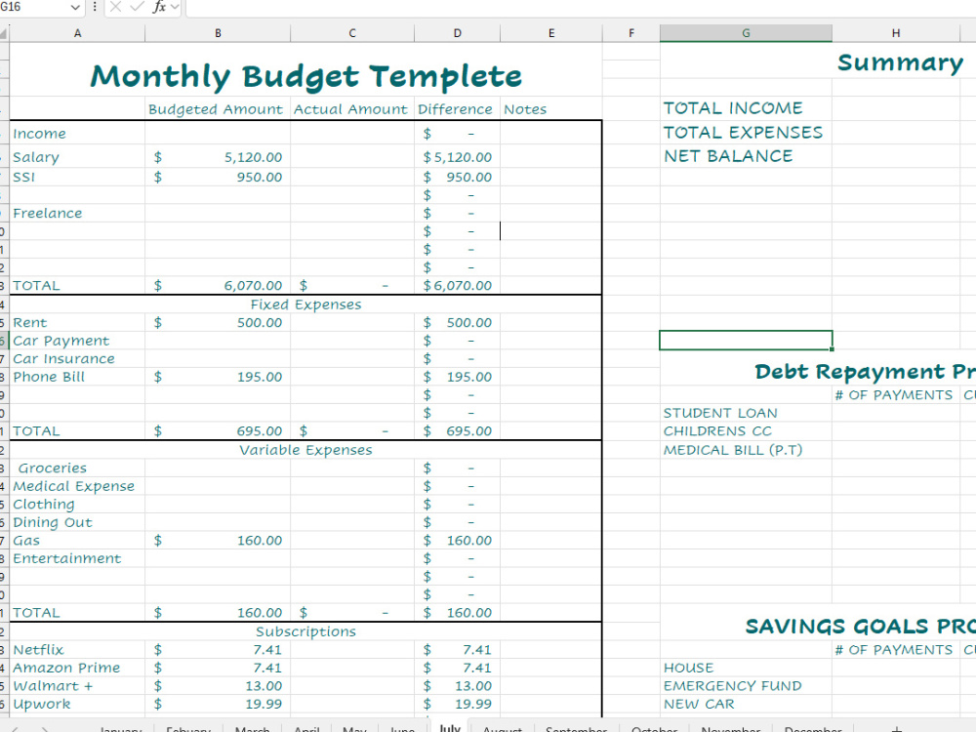Select the 'Medical Expense' label cell

77,486
